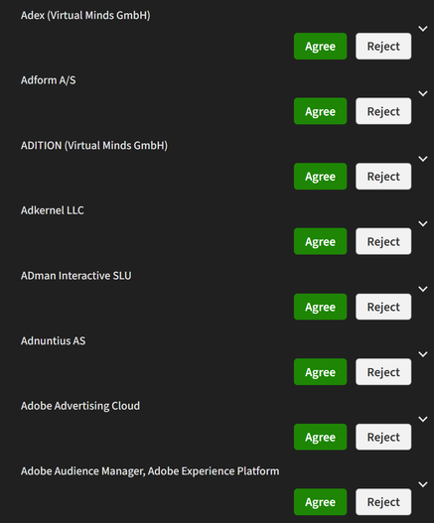Agree to ADman Interactive SLU

point(320,307)
